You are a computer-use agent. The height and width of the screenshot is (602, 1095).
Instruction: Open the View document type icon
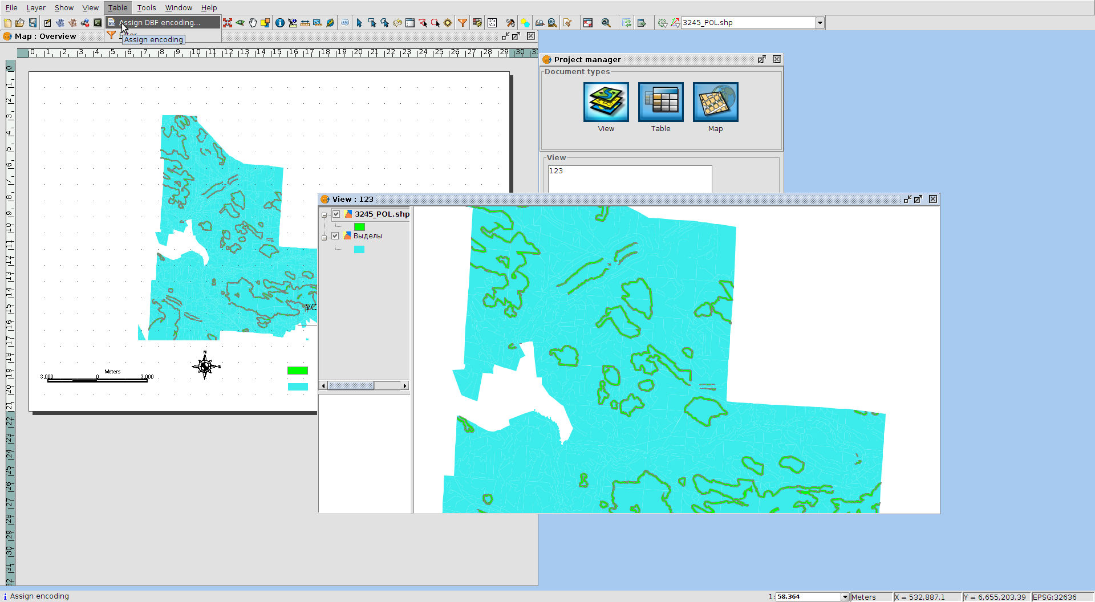(606, 102)
